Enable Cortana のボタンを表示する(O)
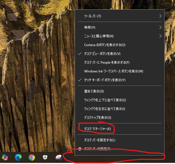The height and width of the screenshot is (164, 175). coord(119,45)
